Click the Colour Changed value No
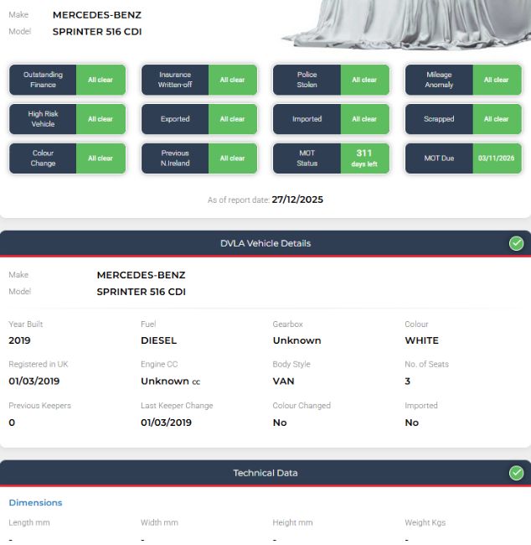The image size is (531, 545). [x=280, y=423]
